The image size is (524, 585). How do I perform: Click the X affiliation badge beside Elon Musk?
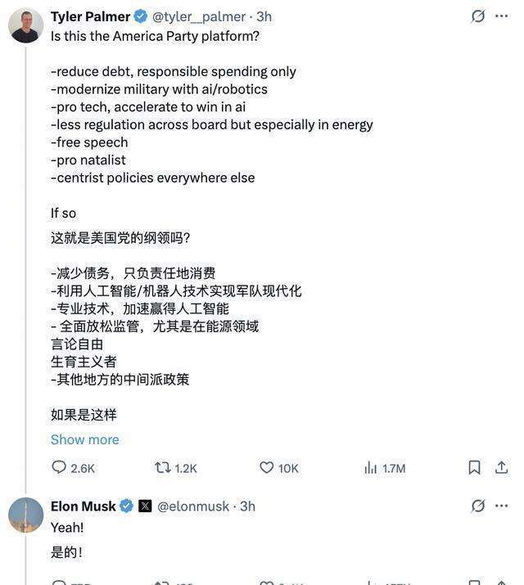point(145,506)
